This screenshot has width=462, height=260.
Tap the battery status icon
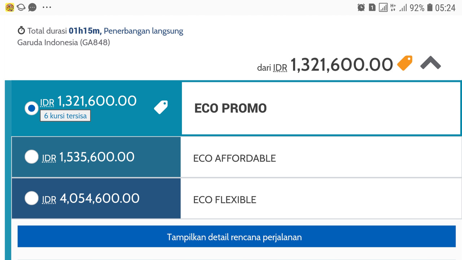430,7
